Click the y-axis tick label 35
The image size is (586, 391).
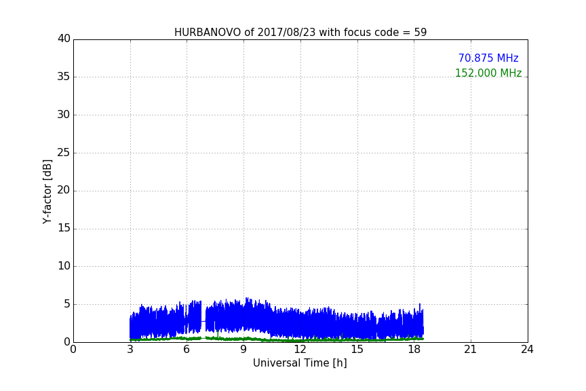pos(64,77)
